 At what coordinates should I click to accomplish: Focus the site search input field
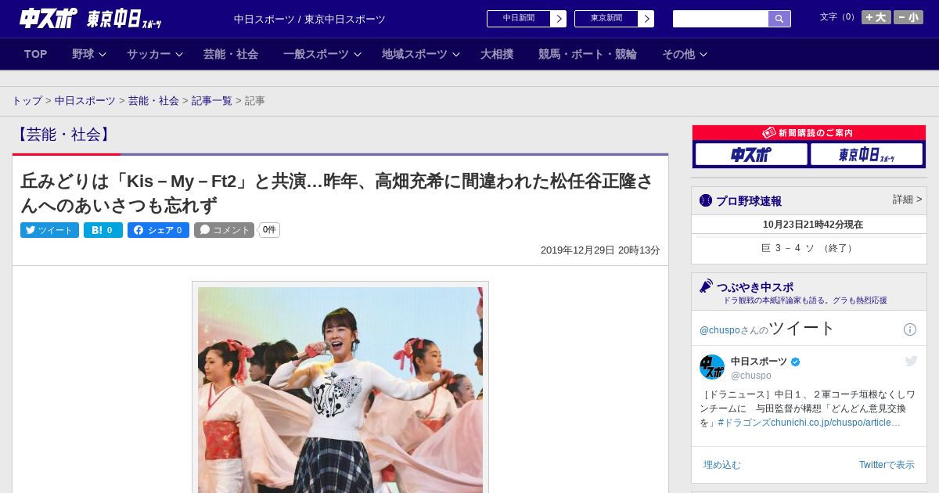pyautogui.click(x=721, y=19)
